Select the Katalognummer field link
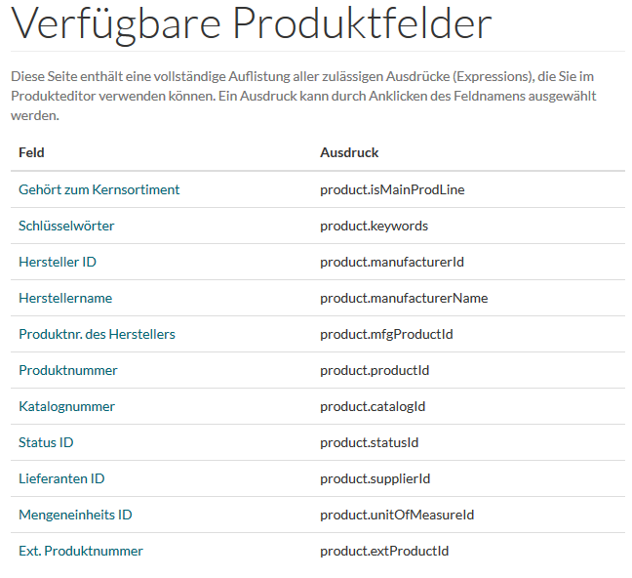The image size is (632, 578). point(67,406)
